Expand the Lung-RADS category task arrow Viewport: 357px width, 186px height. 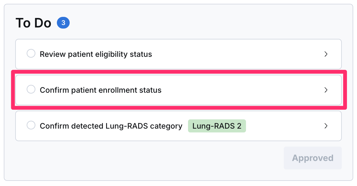(x=326, y=126)
